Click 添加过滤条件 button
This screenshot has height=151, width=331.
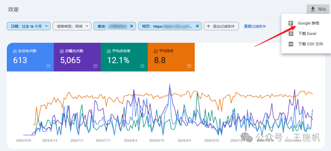point(221,26)
